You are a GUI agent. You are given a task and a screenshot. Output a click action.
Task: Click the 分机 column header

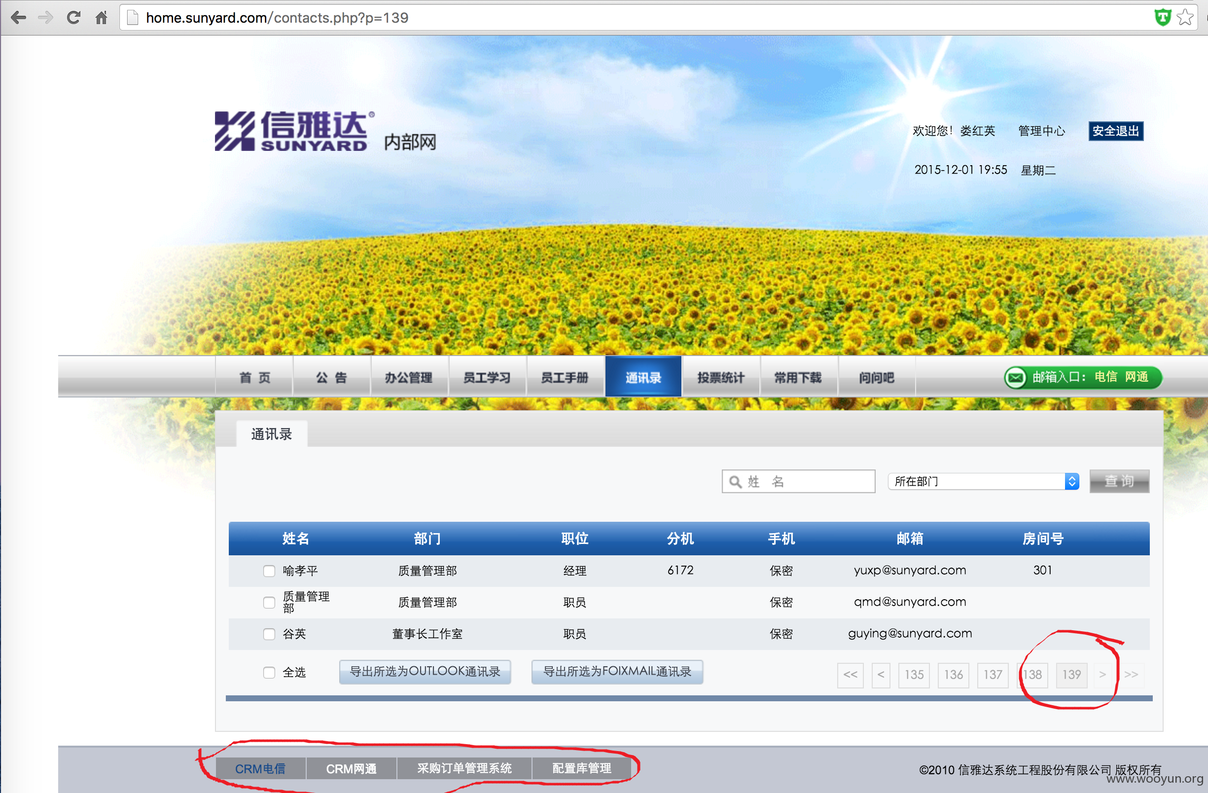pyautogui.click(x=680, y=538)
